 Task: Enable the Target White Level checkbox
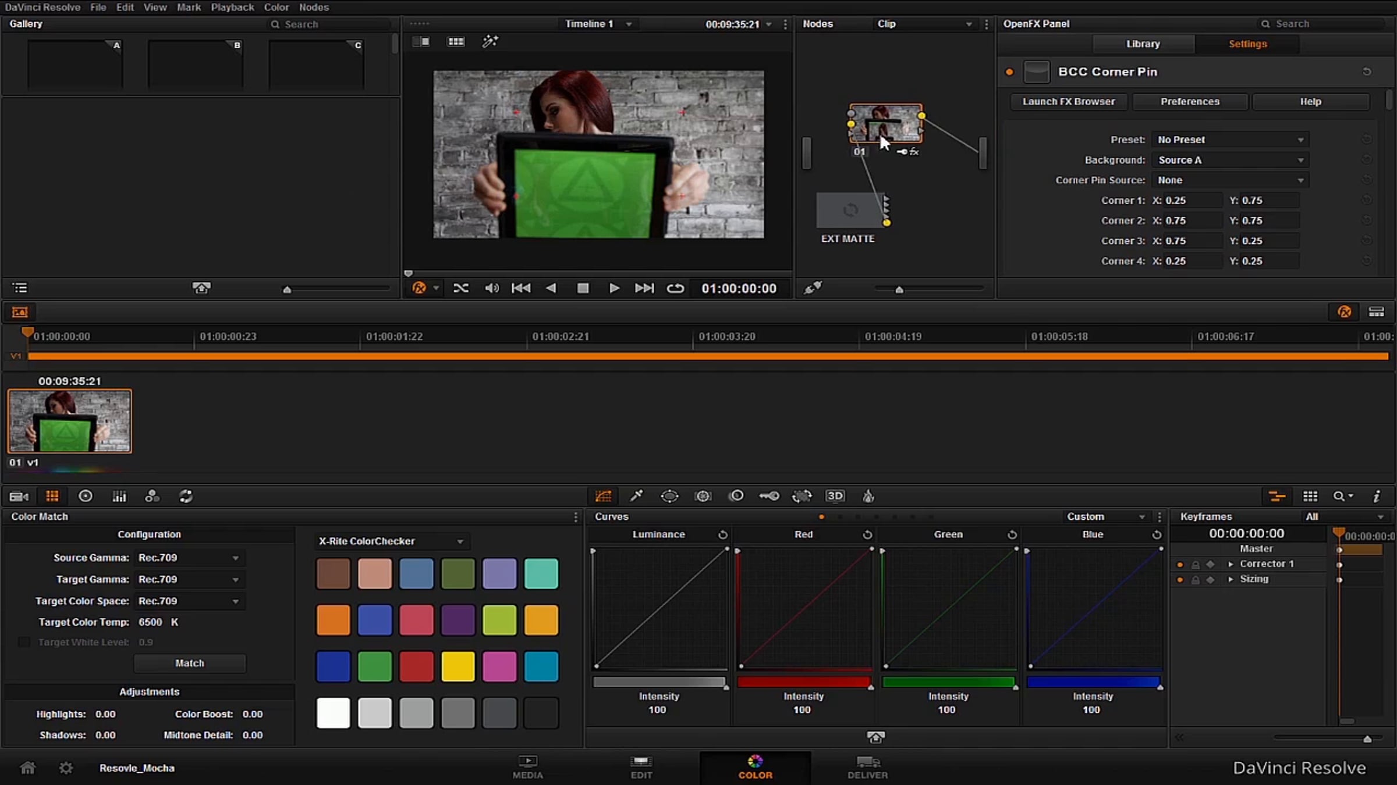click(x=24, y=642)
